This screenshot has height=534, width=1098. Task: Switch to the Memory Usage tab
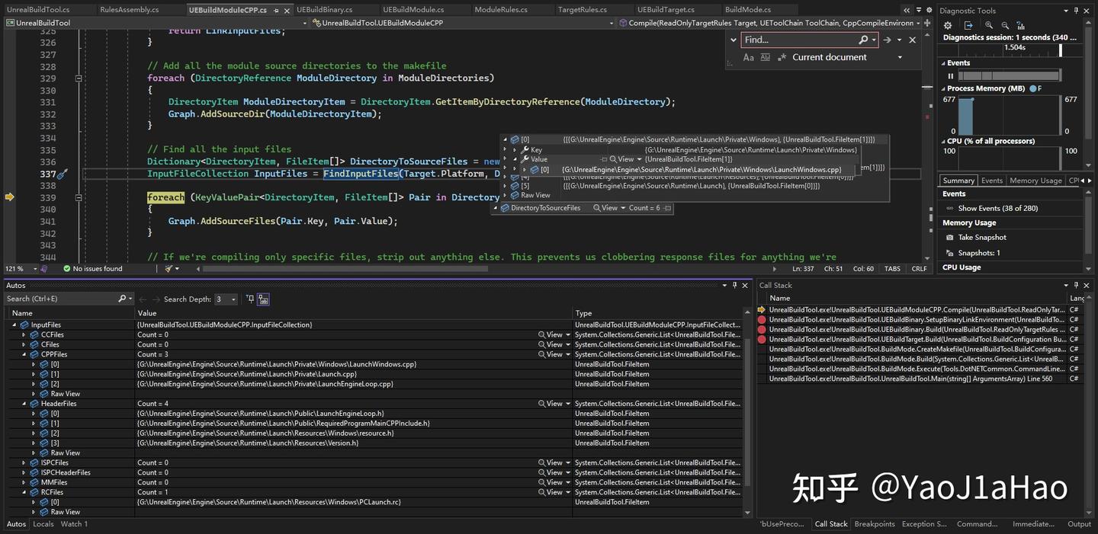click(1035, 180)
